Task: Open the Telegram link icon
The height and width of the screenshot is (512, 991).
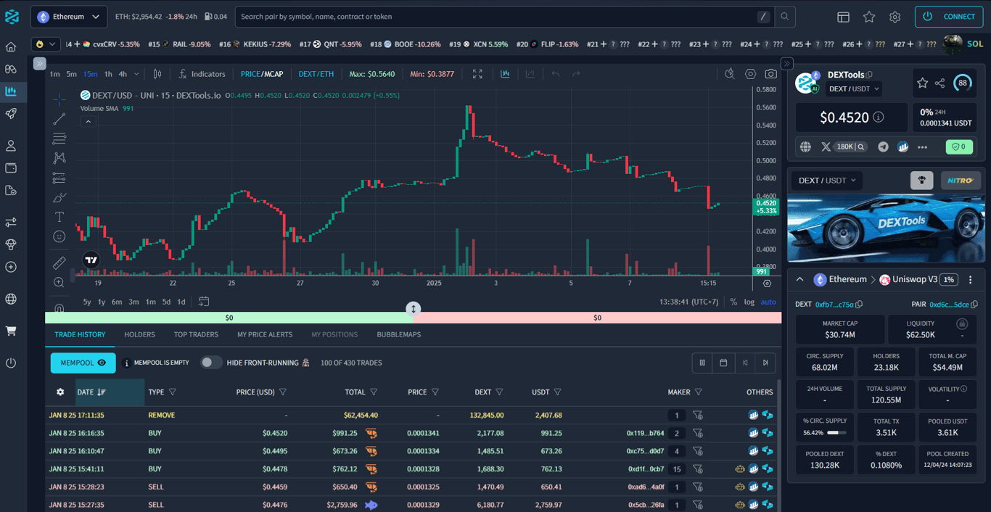Action: (883, 146)
